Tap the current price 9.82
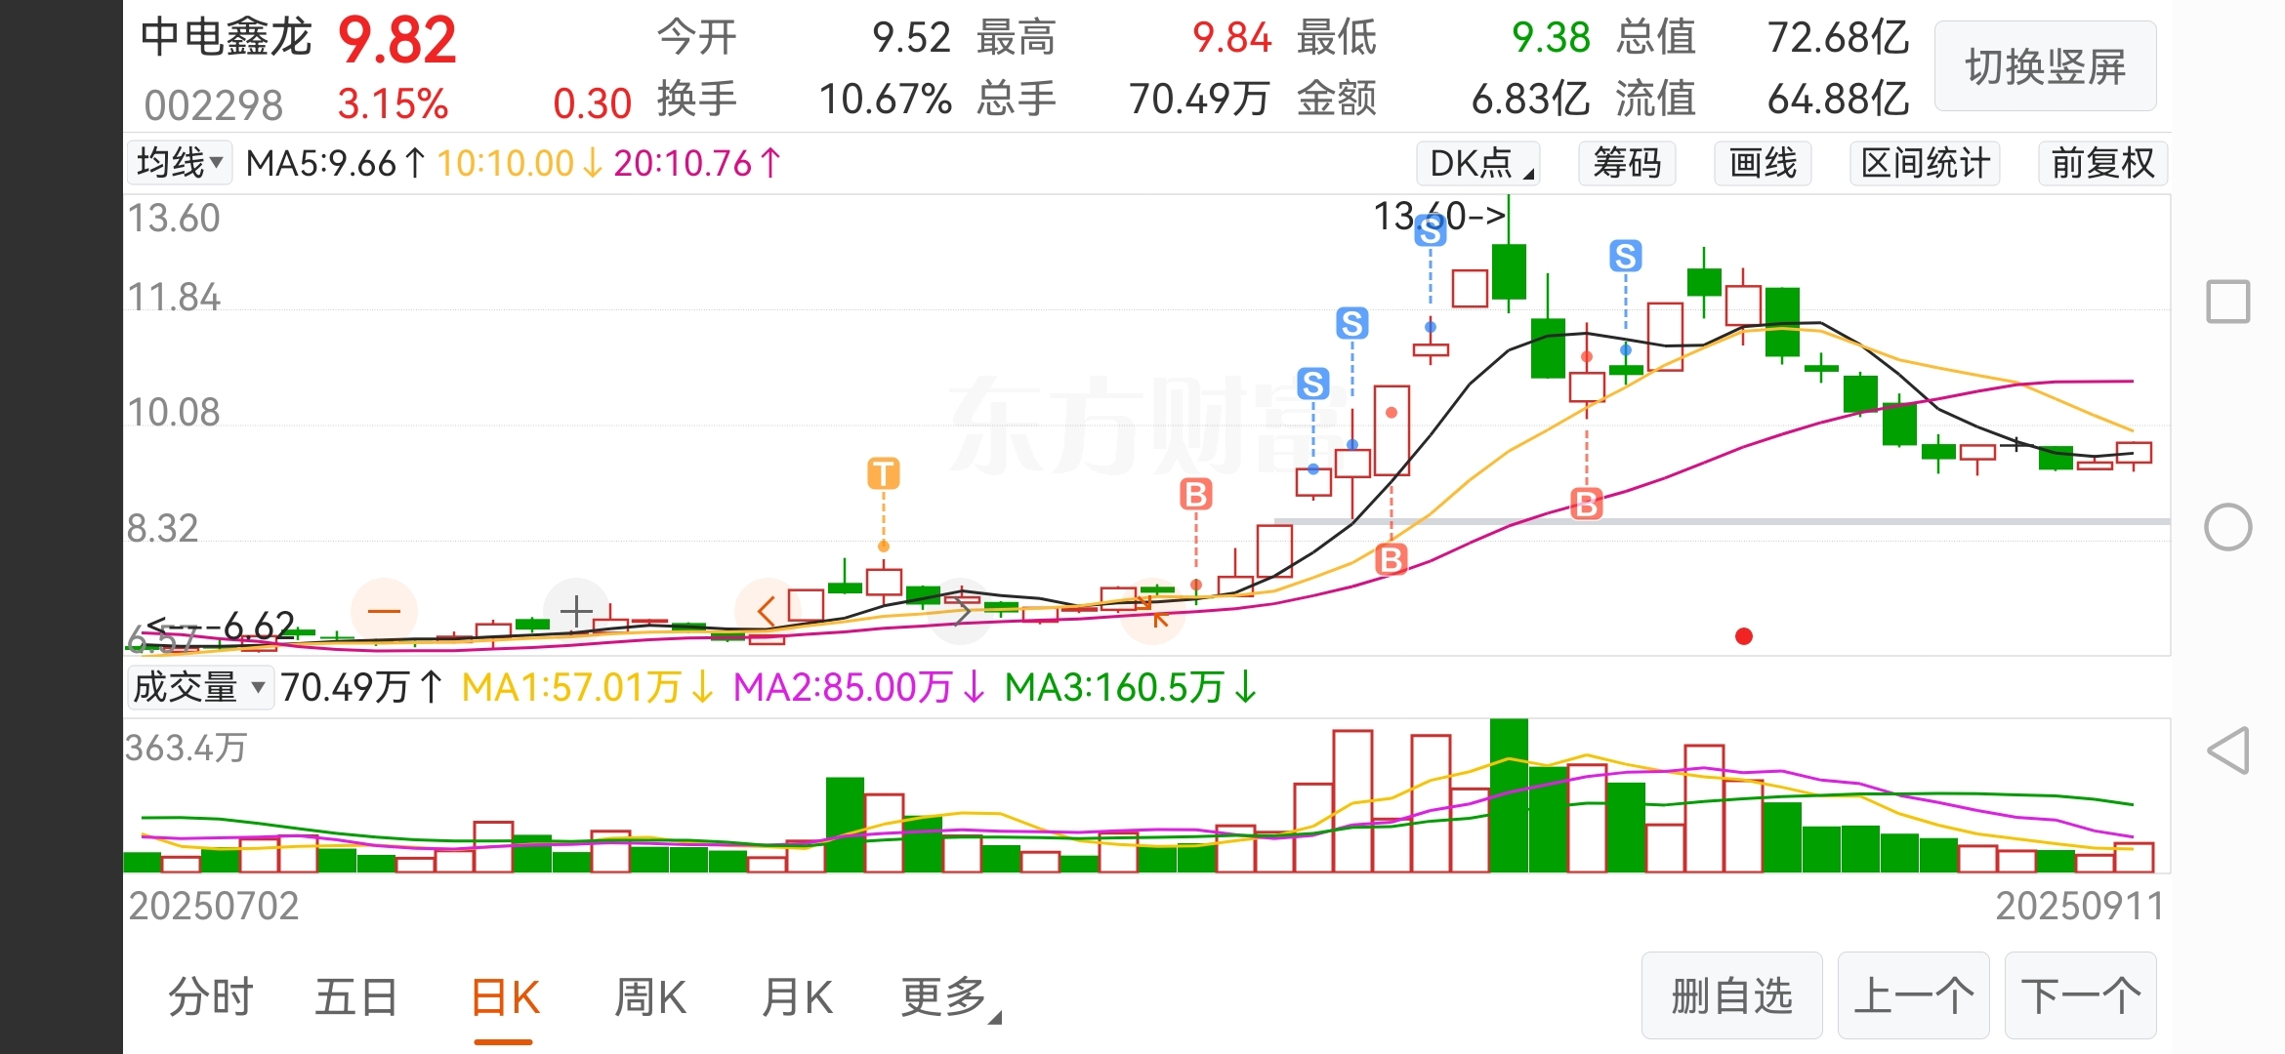 pyautogui.click(x=397, y=41)
